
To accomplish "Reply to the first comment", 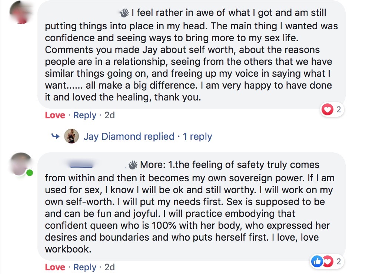I will (85, 115).
